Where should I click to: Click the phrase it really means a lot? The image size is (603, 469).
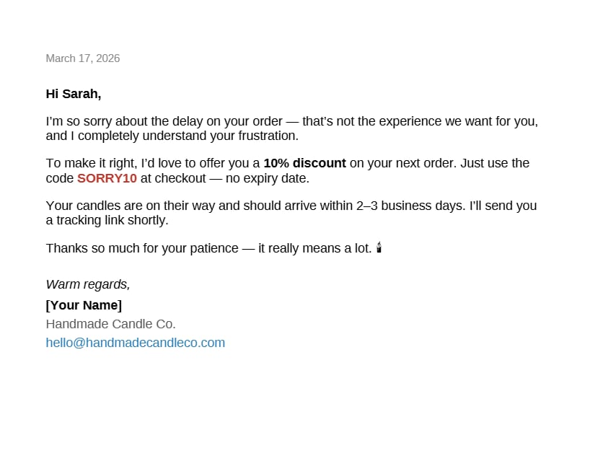[x=315, y=248]
